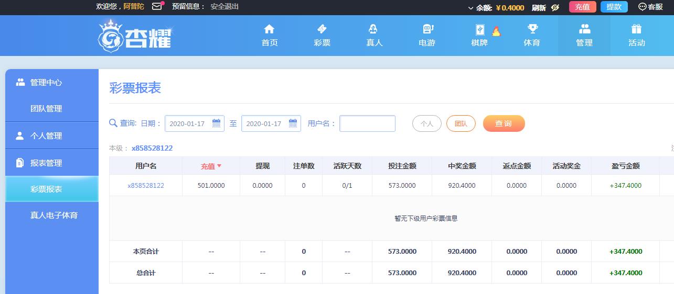The image size is (674, 294).
Task: Go to 首页 home icon
Action: point(269,29)
